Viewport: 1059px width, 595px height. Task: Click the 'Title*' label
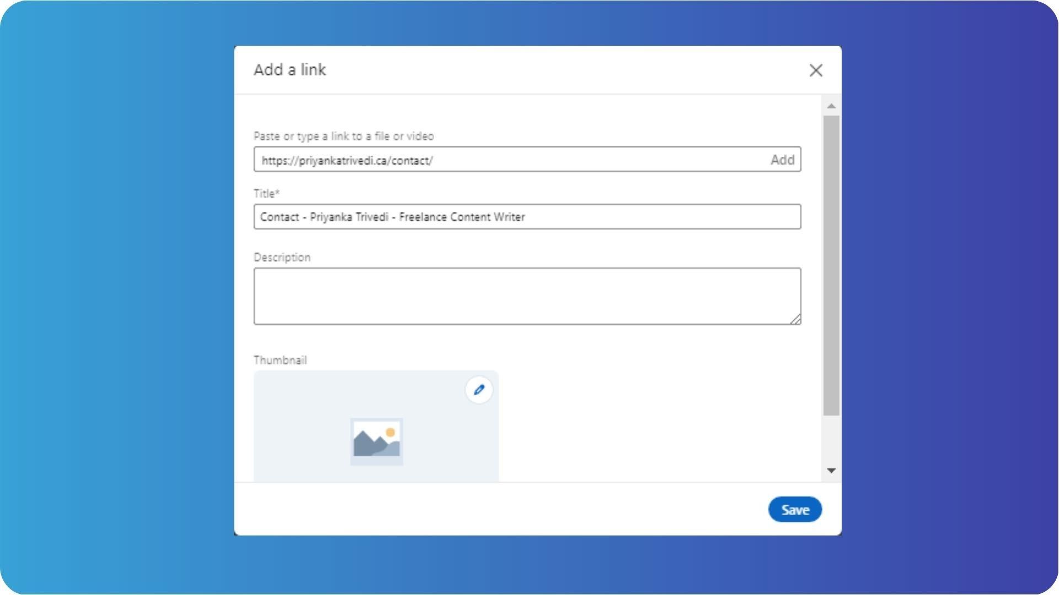click(266, 193)
